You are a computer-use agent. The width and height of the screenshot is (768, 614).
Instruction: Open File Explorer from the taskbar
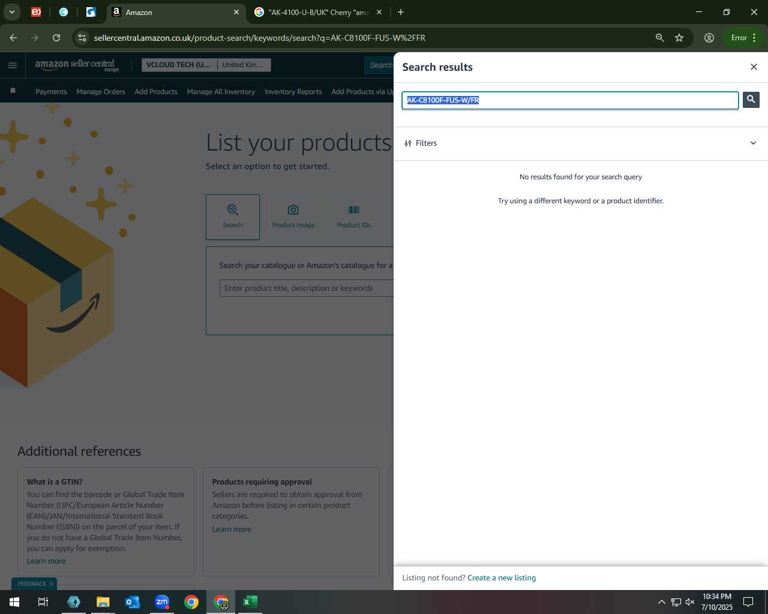coord(103,602)
